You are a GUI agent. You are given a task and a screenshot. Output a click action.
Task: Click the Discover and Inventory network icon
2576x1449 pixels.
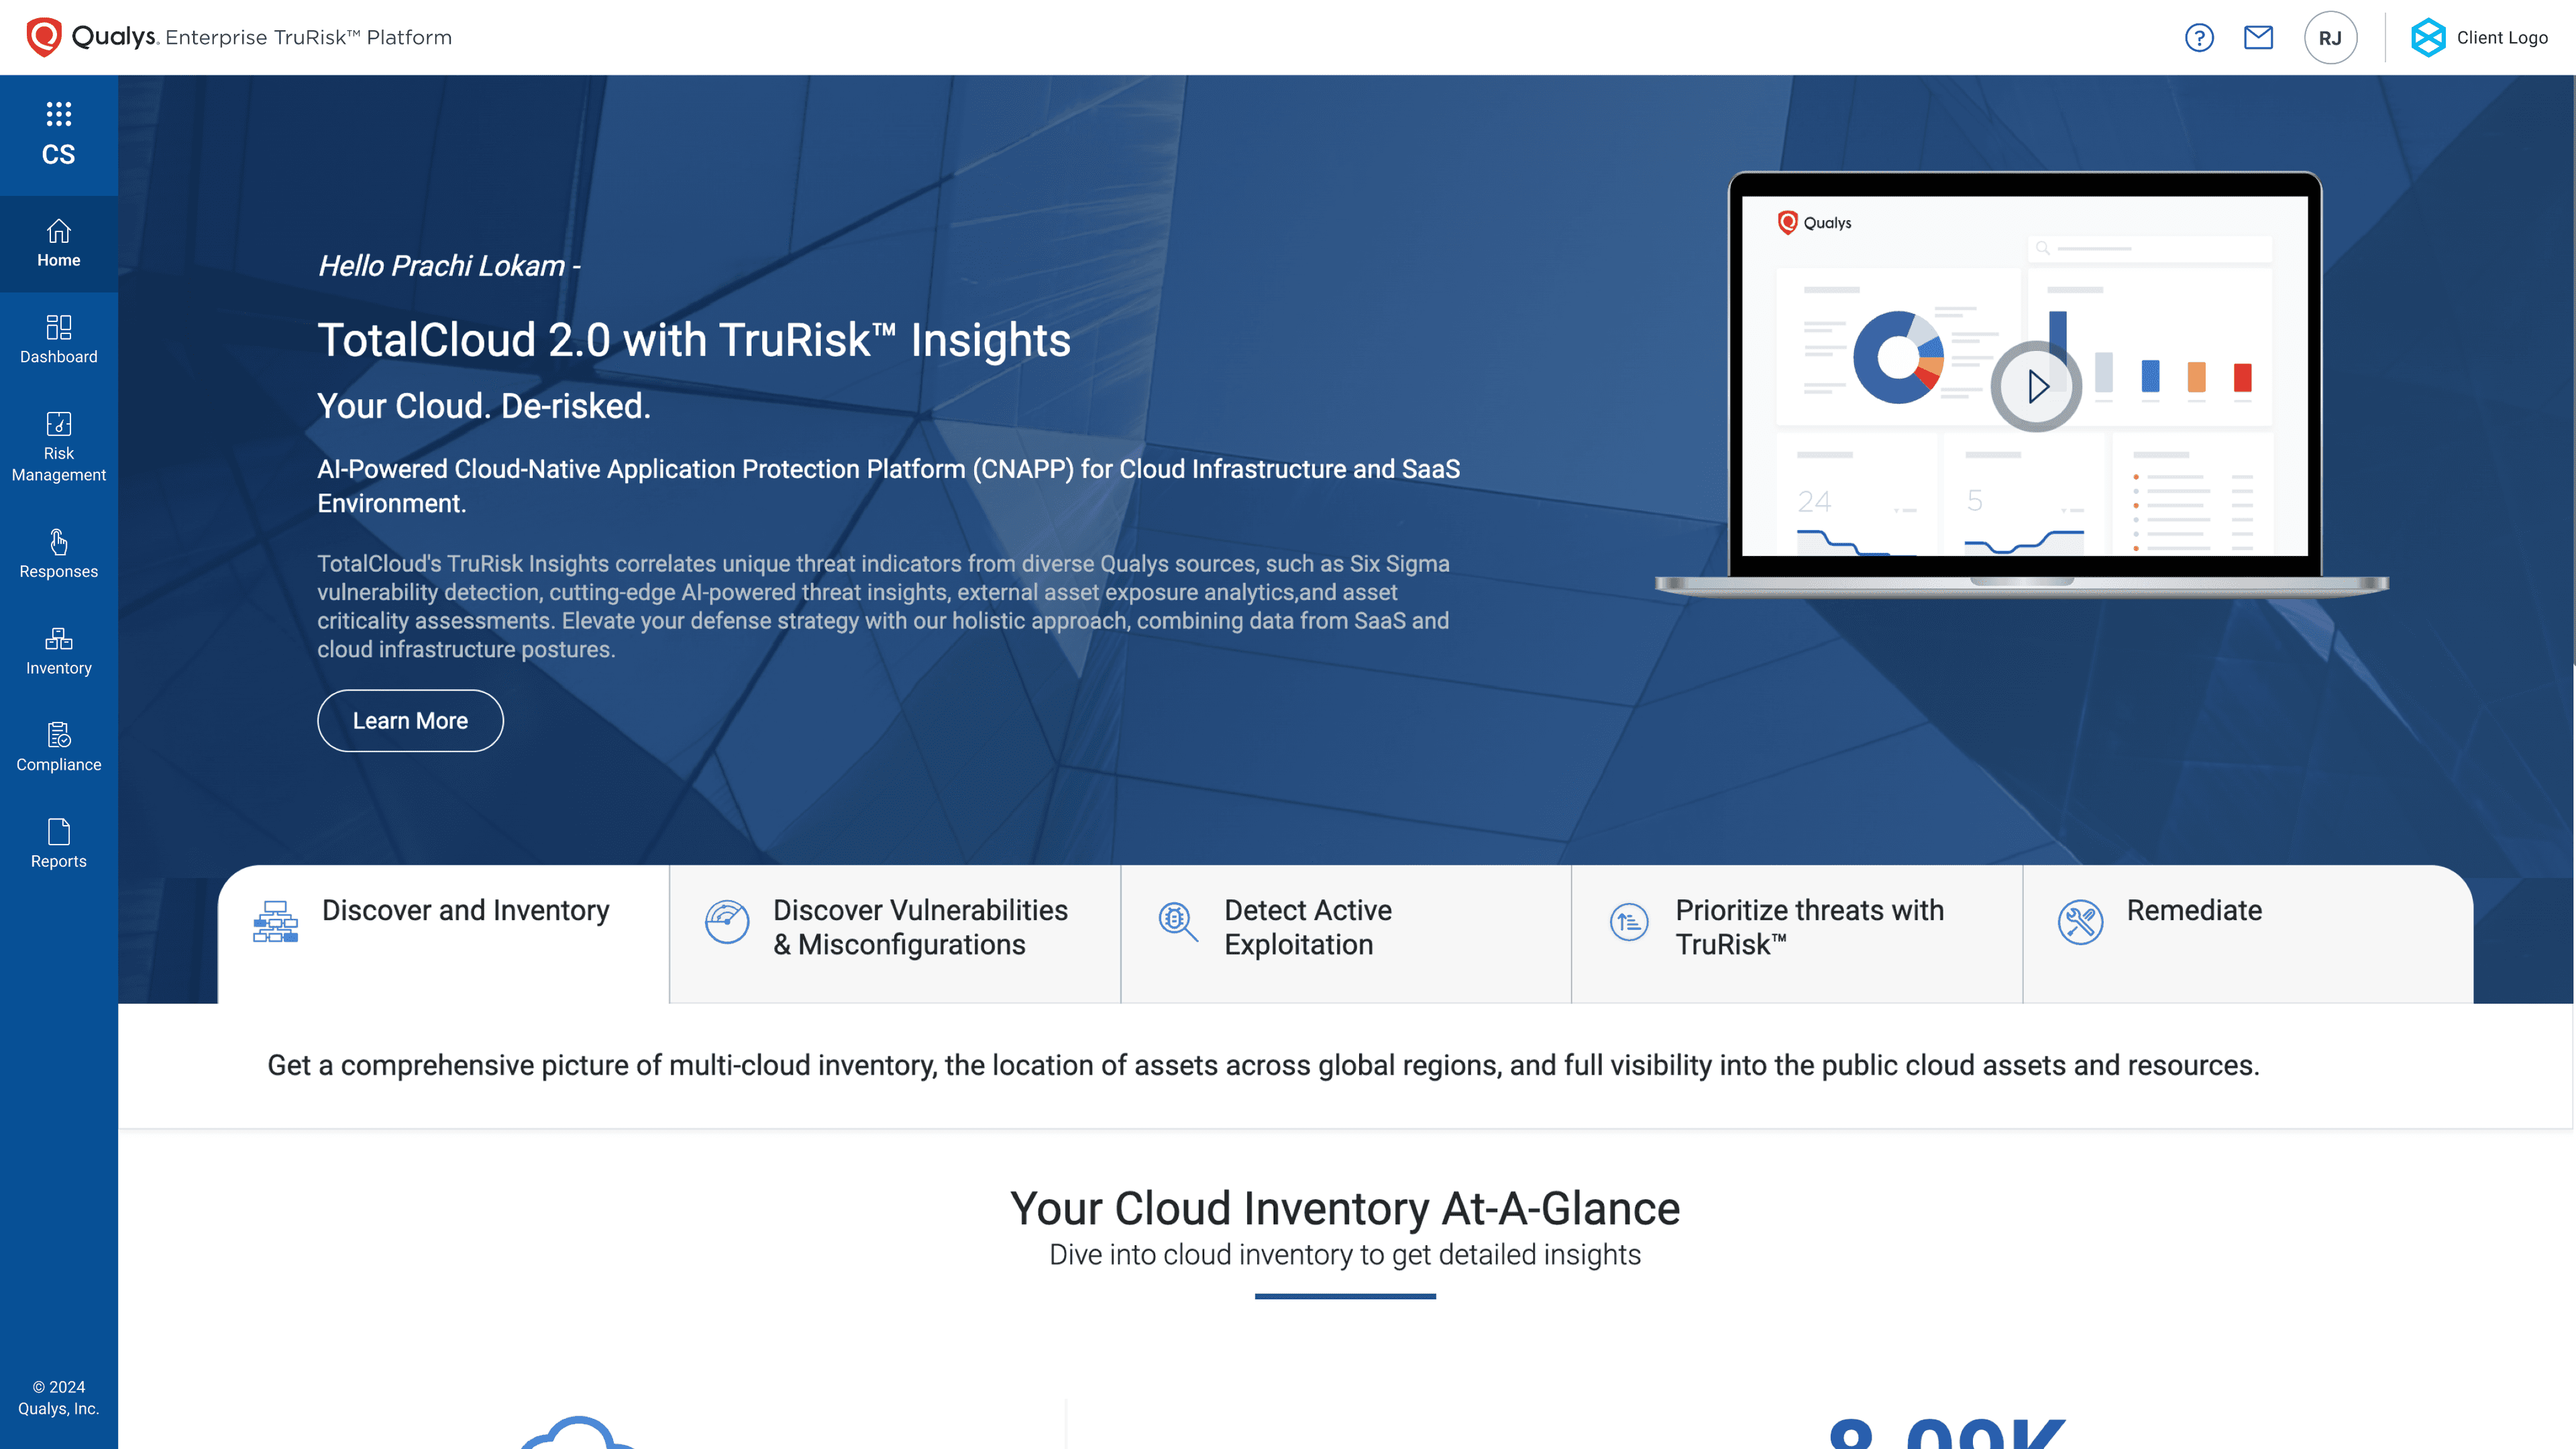pos(276,921)
